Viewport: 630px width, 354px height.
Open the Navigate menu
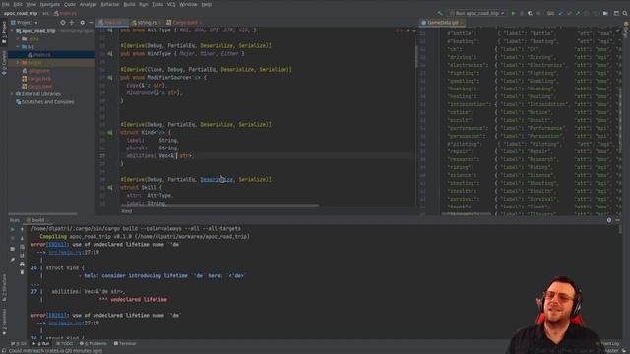coord(50,4)
